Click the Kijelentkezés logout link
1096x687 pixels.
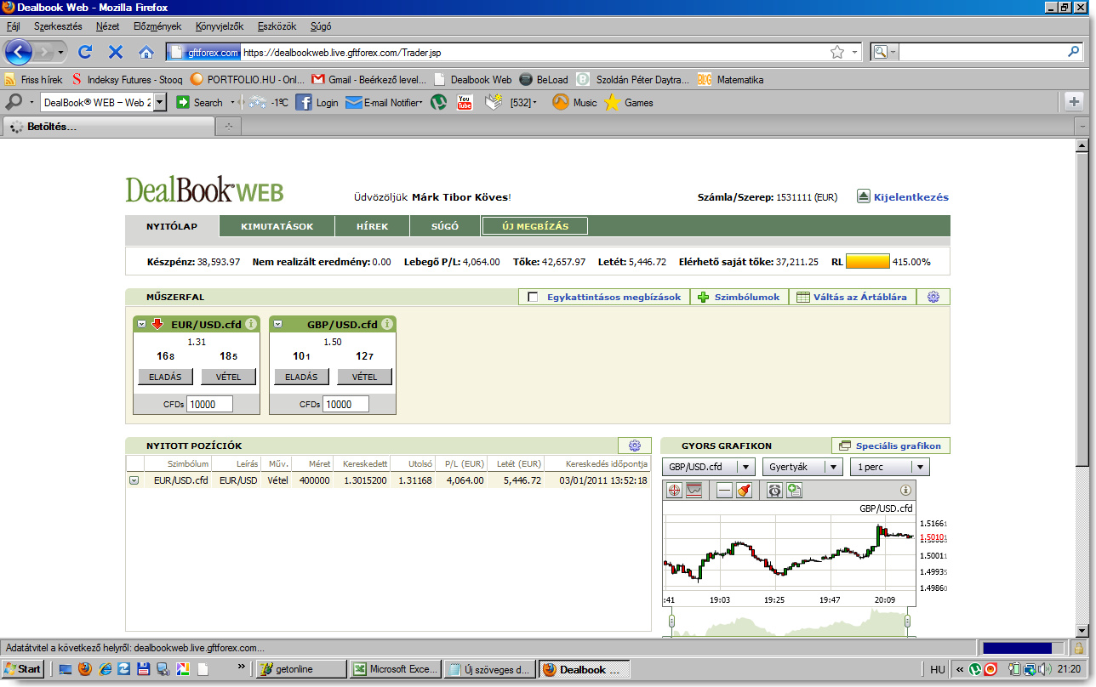(911, 196)
